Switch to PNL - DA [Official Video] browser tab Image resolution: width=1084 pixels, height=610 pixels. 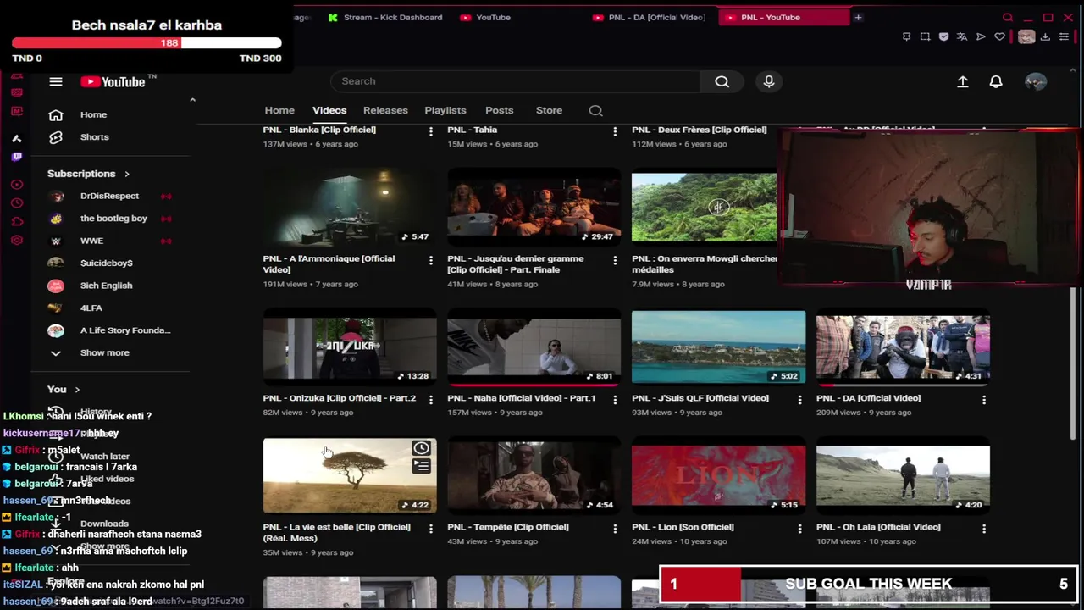coord(649,17)
